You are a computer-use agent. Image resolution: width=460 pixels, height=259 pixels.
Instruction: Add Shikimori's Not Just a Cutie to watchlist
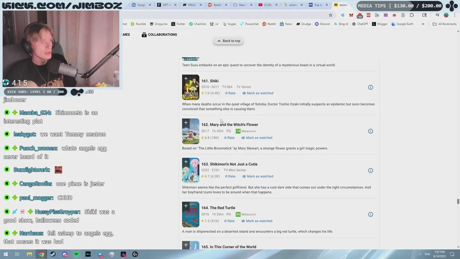pos(186,162)
